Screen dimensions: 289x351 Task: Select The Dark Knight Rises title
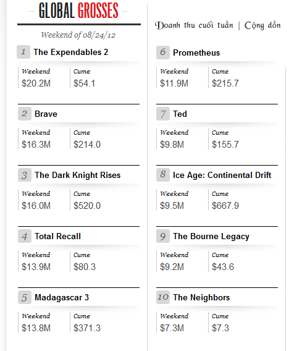point(77,175)
